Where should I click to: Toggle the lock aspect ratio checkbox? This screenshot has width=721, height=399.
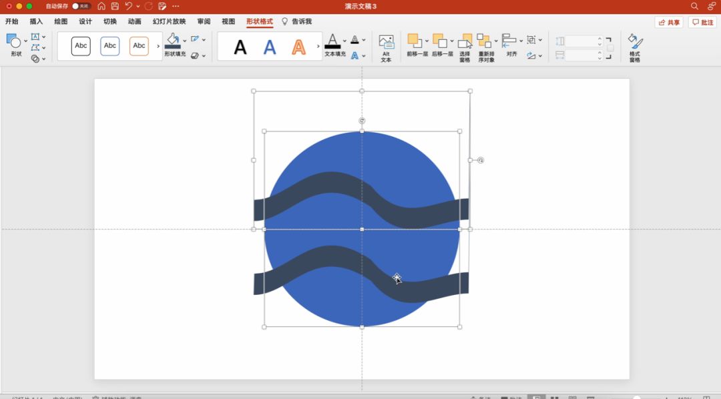click(610, 48)
